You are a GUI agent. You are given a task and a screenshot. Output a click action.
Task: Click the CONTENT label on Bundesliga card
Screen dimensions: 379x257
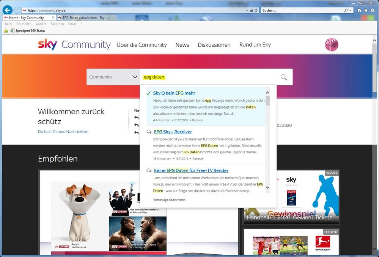331,232
